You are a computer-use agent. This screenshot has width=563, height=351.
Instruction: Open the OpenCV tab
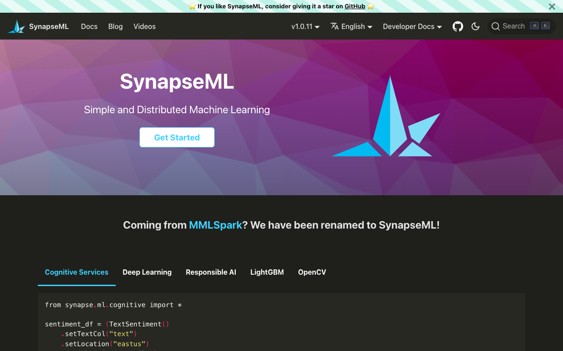click(x=312, y=272)
